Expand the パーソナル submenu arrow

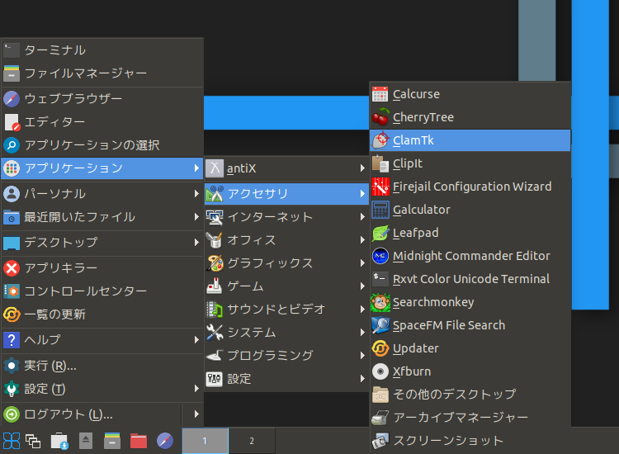pyautogui.click(x=196, y=193)
